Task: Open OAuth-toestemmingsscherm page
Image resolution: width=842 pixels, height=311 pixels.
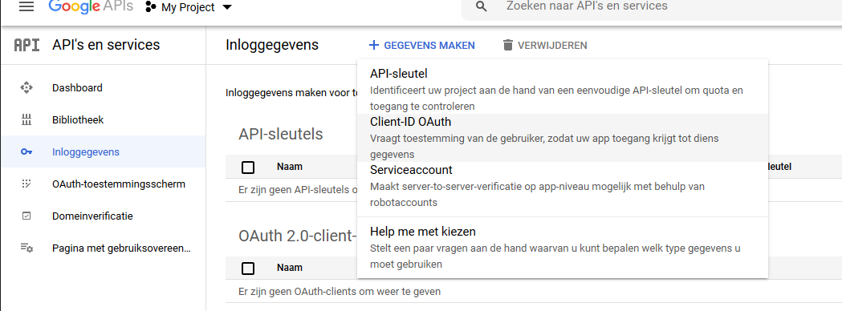Action: click(x=103, y=184)
